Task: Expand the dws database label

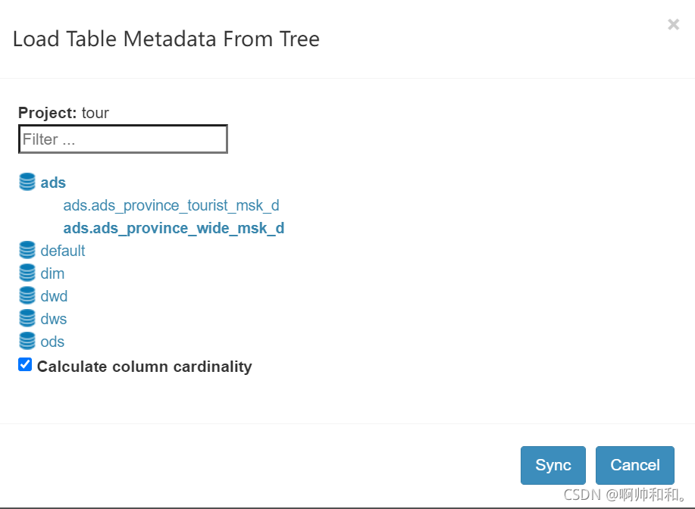Action: (x=54, y=319)
